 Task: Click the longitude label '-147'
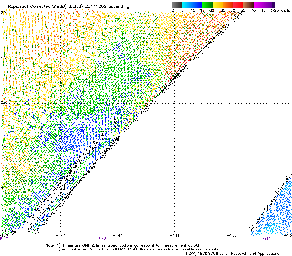[60, 235]
